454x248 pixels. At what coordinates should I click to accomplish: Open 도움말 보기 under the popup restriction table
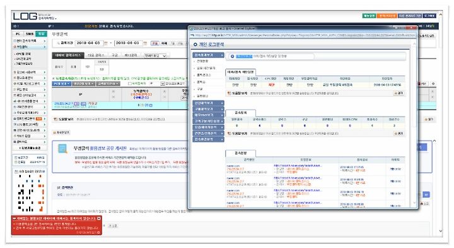pyautogui.click(x=238, y=93)
